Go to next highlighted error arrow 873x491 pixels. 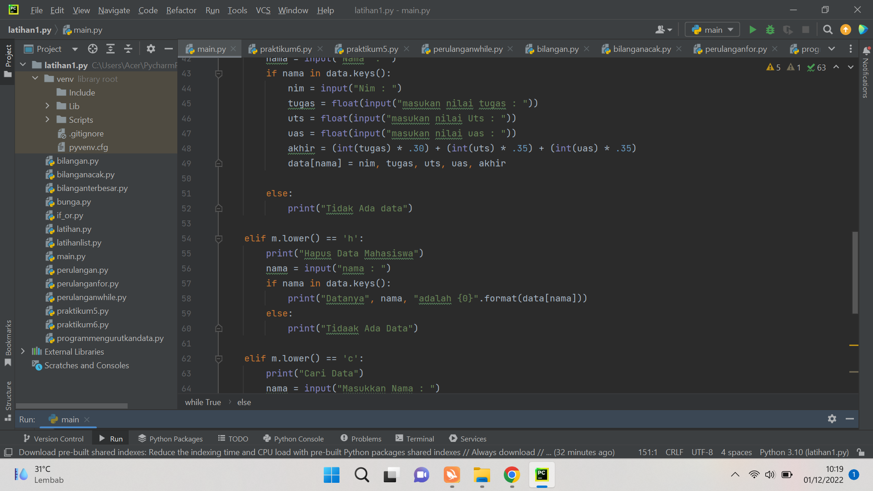851,67
